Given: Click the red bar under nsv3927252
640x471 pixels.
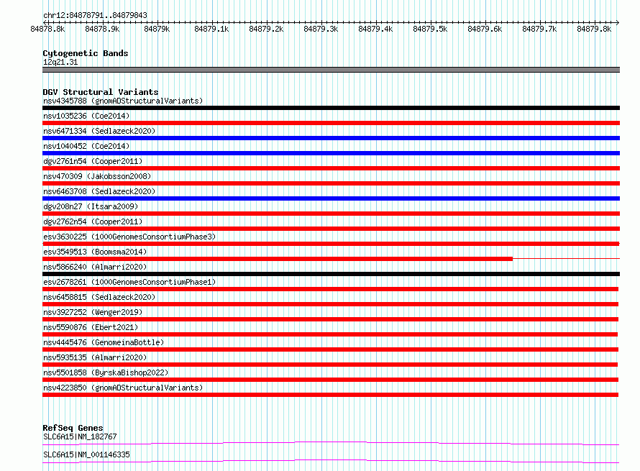Looking at the screenshot, I should click(x=331, y=319).
